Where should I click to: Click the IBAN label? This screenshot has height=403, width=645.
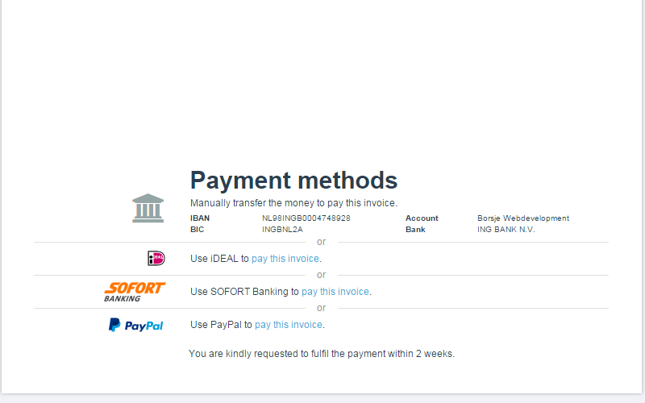coord(200,218)
